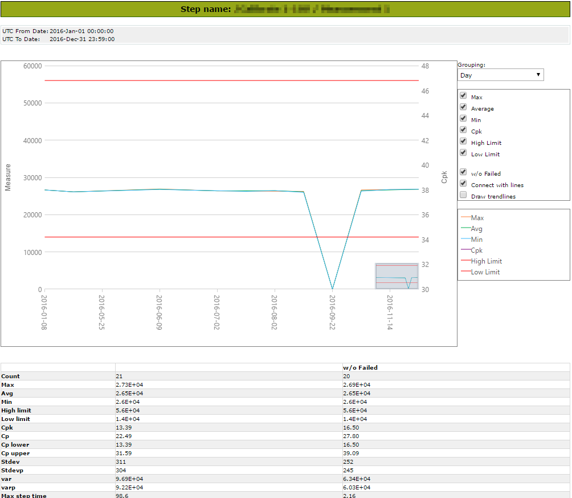The image size is (572, 498).
Task: Click the data dip point at 2016-09-22
Action: click(x=332, y=289)
